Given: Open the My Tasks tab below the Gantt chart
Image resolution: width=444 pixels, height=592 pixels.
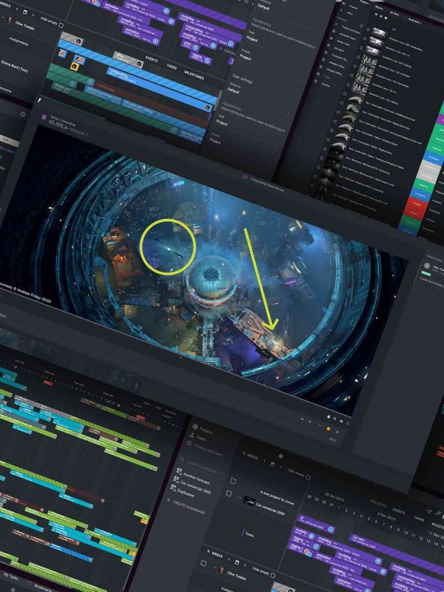Looking at the screenshot, I should 11,576.
